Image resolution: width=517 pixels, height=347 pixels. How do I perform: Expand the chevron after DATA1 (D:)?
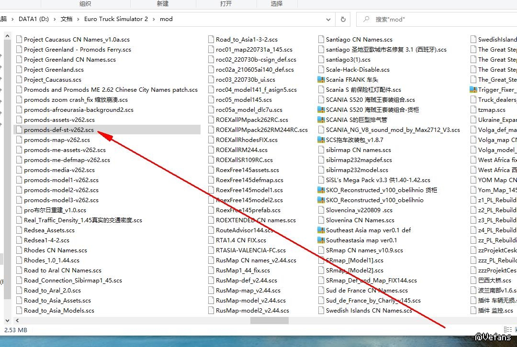click(x=55, y=20)
